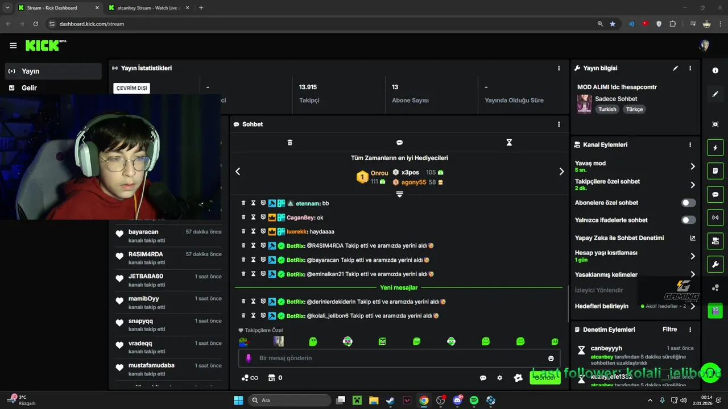Open new browser tab with plus

point(201,8)
